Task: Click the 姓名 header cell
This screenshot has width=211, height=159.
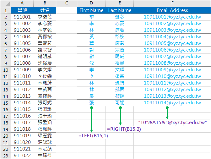Action: point(45,10)
